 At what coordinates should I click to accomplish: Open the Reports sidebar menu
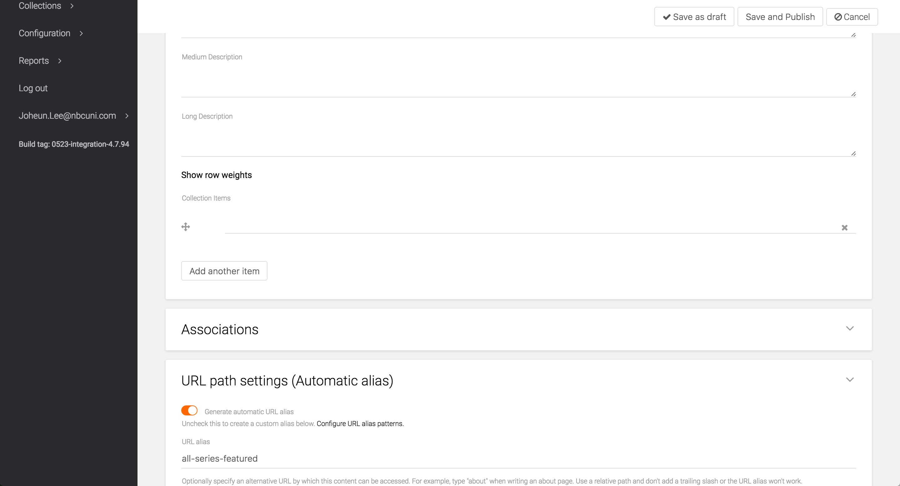(x=34, y=61)
